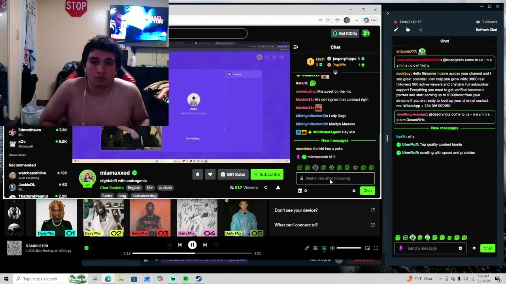This screenshot has width=506, height=284.
Task: Click dashboard Chat send button
Action: click(x=488, y=248)
